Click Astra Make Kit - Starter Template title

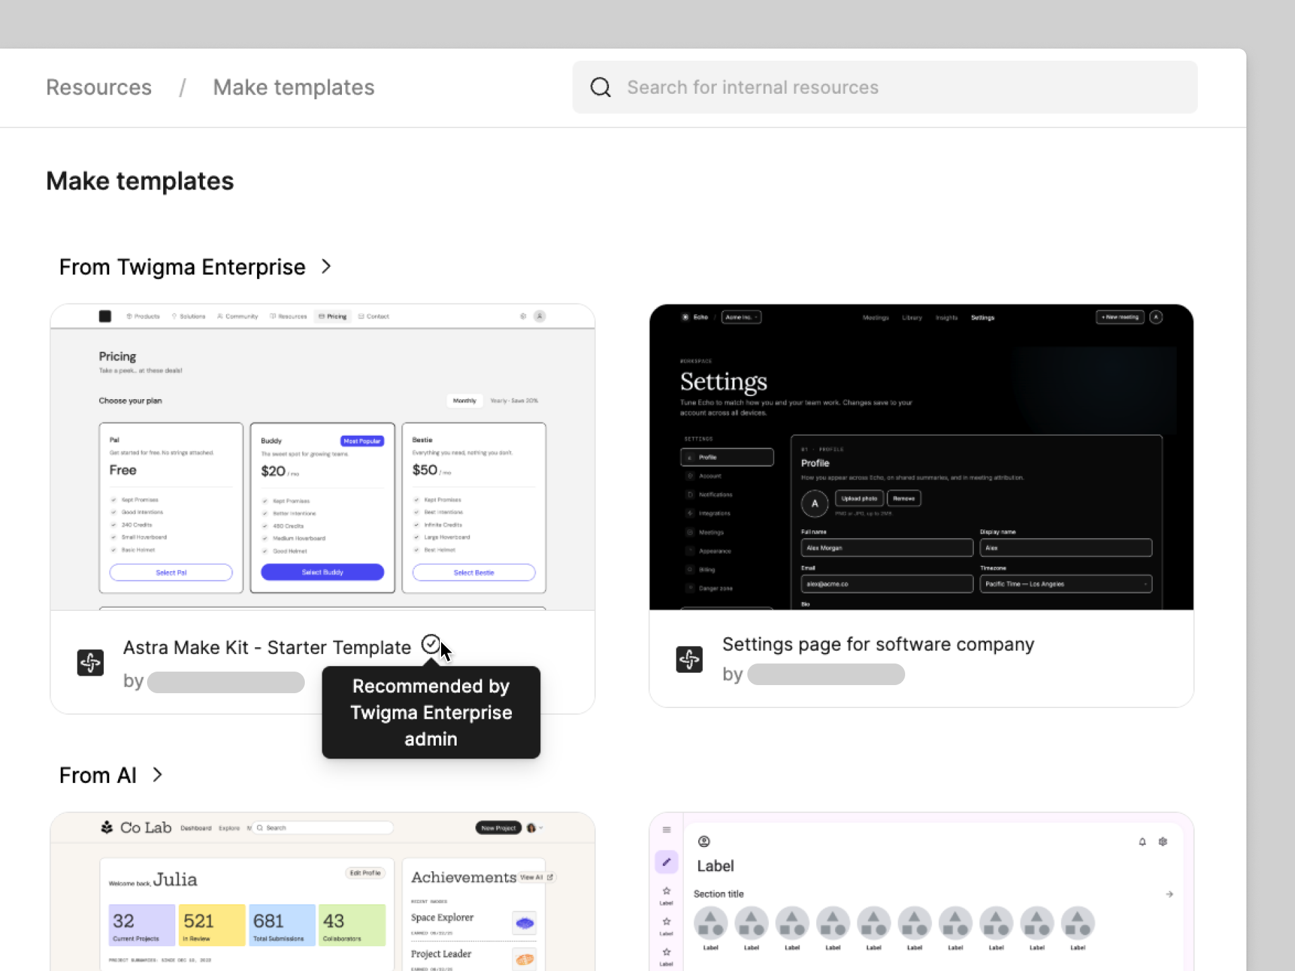click(x=267, y=647)
